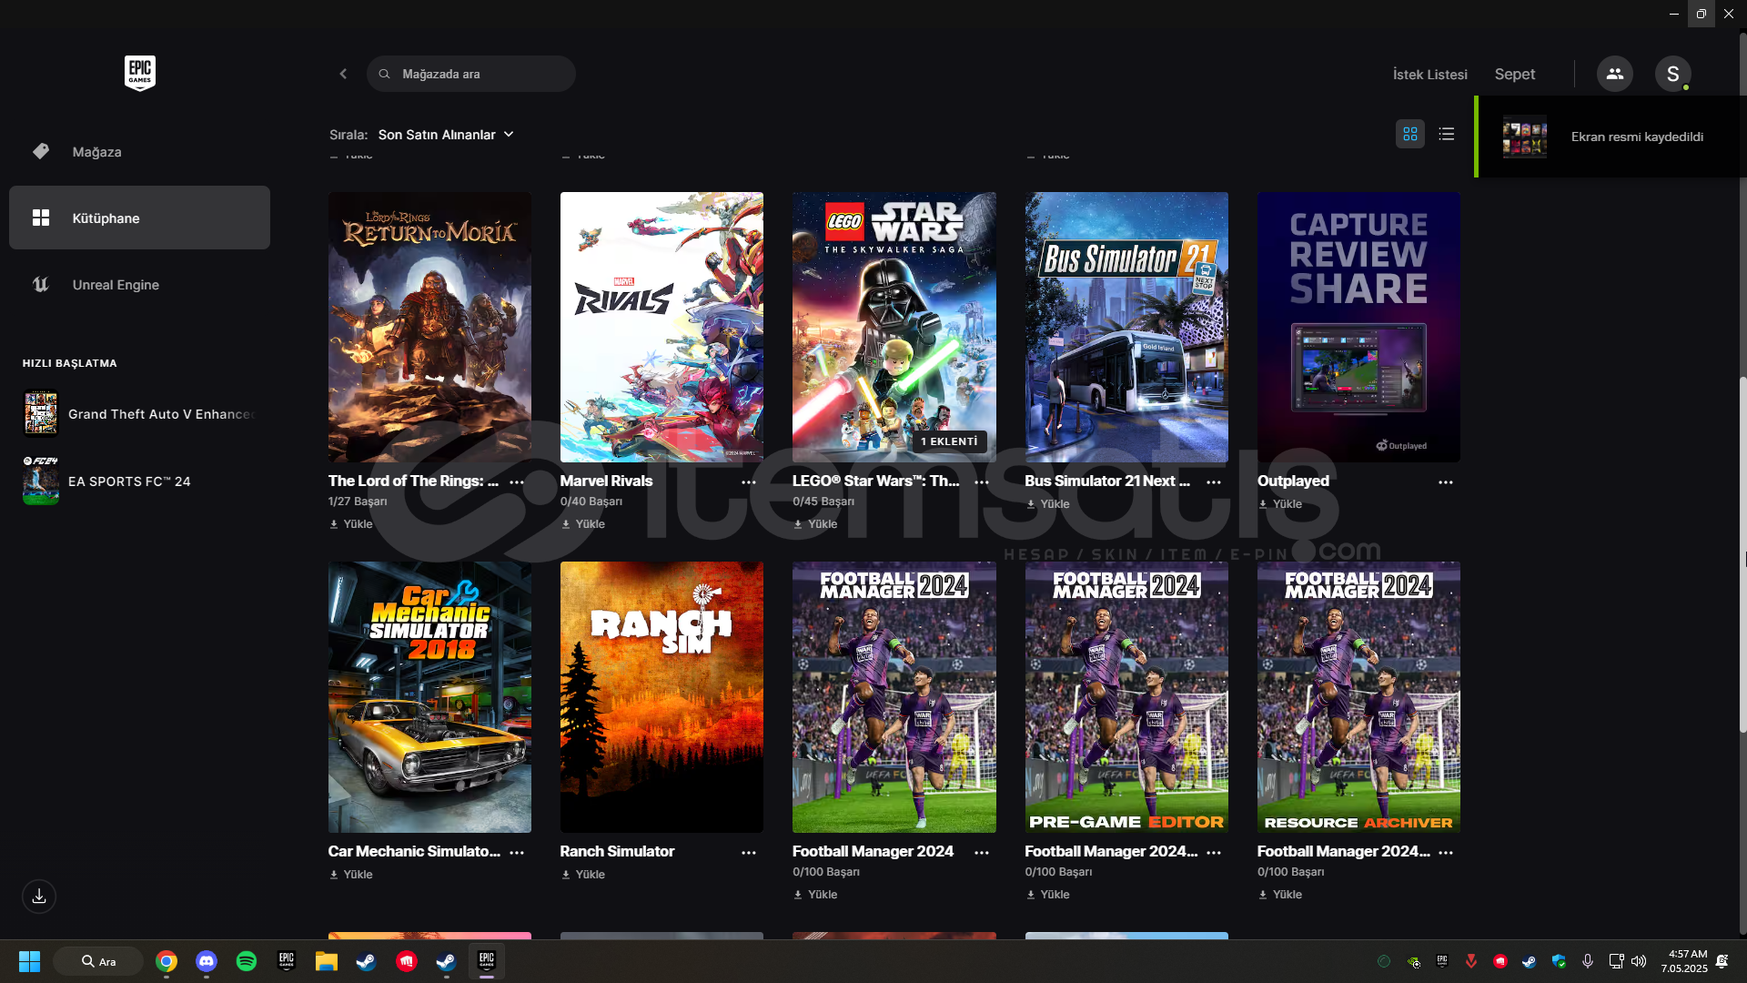Open the three-dot menu for Ranch Simulator
This screenshot has height=983, width=1747.
748,853
